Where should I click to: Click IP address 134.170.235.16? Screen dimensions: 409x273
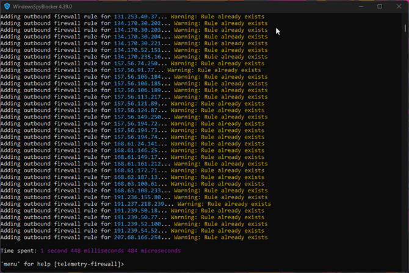click(x=138, y=56)
